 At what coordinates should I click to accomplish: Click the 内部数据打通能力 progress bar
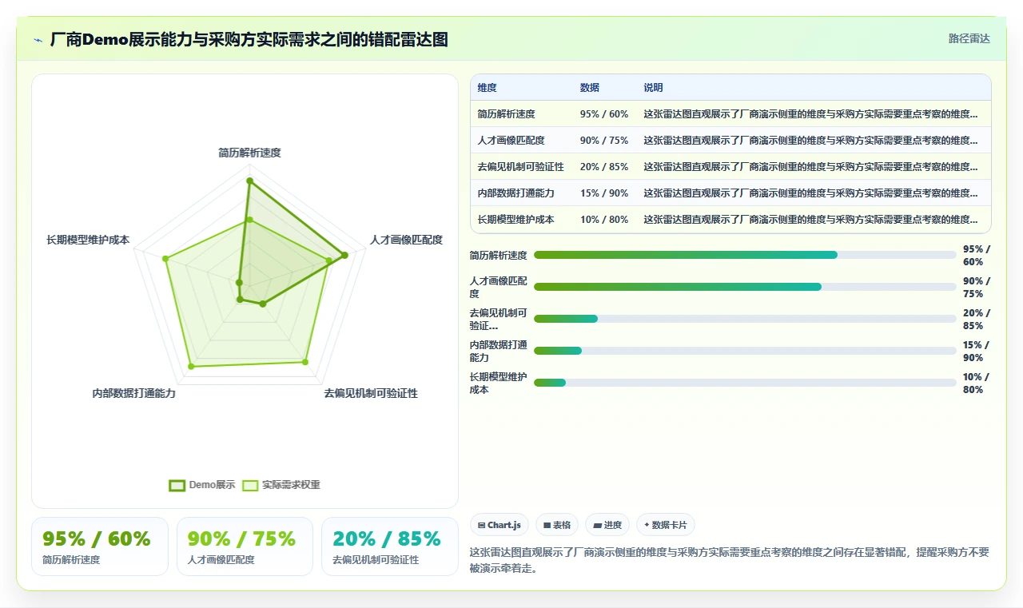745,351
